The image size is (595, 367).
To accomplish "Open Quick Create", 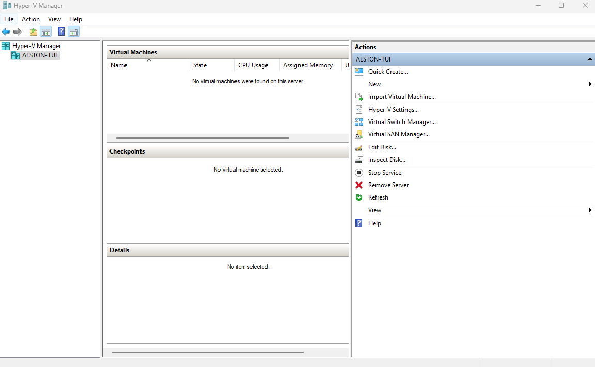I will coord(388,71).
